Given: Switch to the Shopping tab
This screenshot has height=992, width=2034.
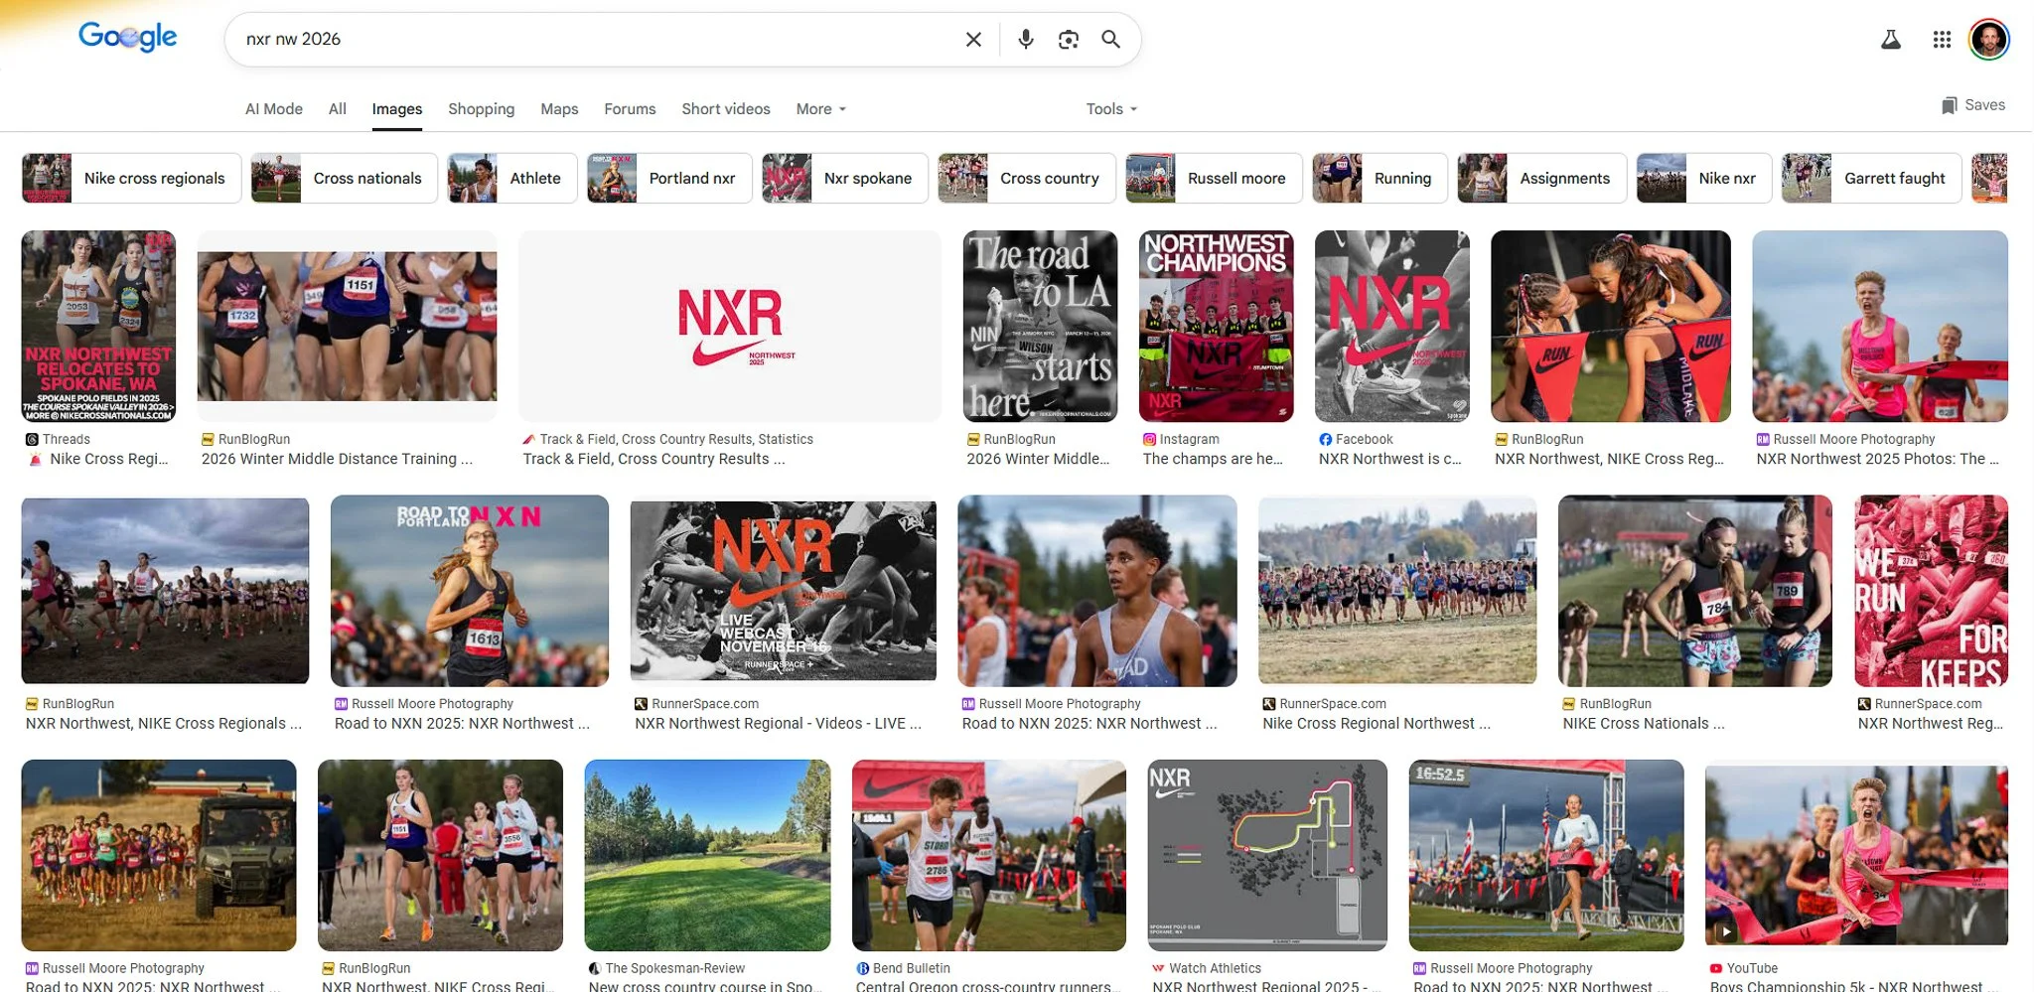Looking at the screenshot, I should tap(481, 109).
